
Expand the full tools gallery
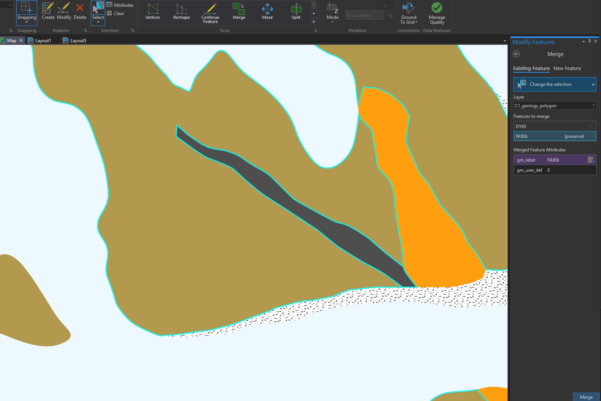click(313, 22)
